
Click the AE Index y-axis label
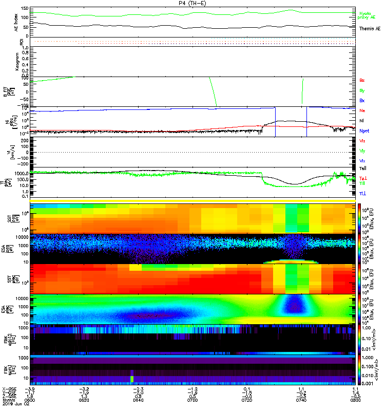pyautogui.click(x=16, y=23)
